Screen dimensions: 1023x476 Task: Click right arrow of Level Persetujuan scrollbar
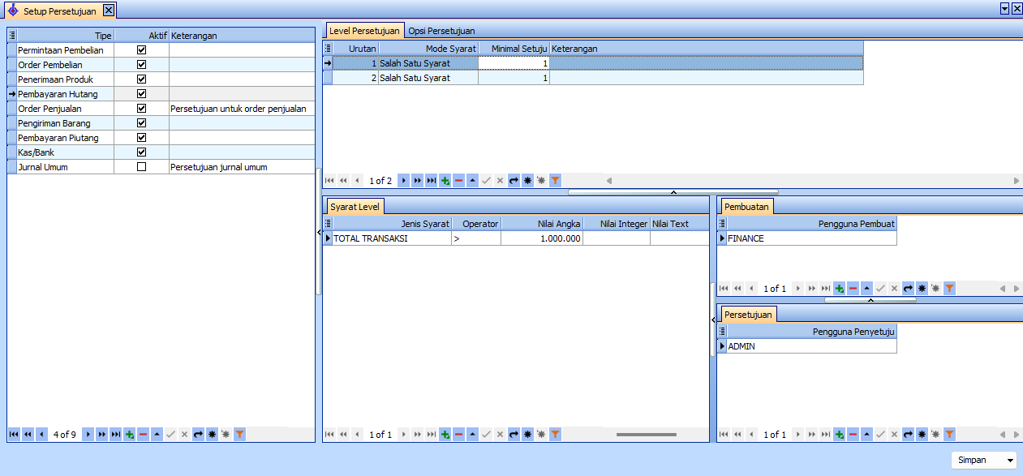coord(1017,181)
